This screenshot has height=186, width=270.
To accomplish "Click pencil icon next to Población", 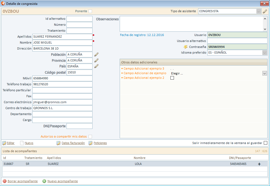I will (96, 54).
